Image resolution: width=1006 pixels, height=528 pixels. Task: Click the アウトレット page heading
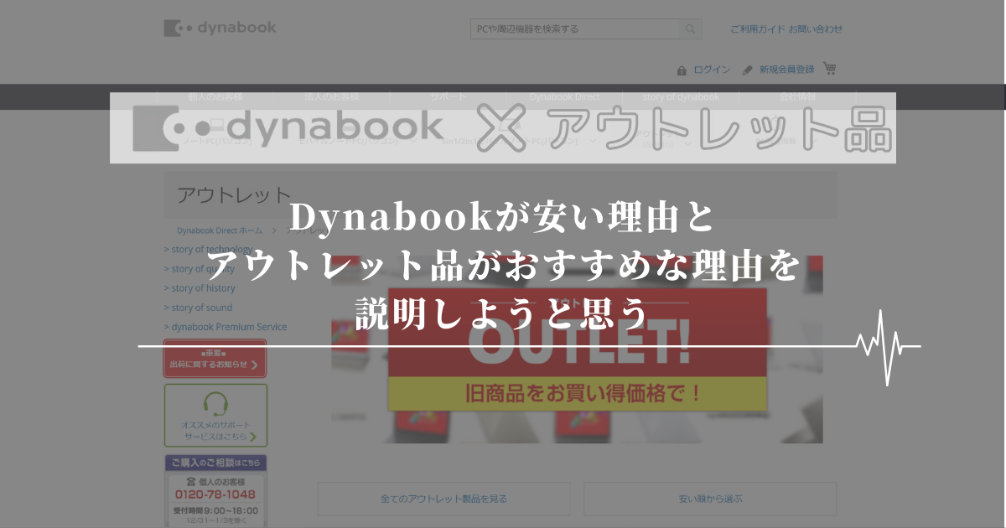[234, 195]
